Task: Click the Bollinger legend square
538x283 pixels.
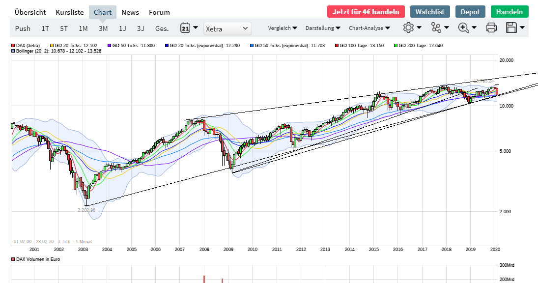Action: click(13, 51)
